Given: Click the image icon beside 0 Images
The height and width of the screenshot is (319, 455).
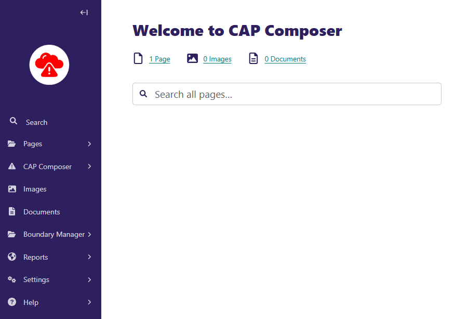Looking at the screenshot, I should [192, 58].
